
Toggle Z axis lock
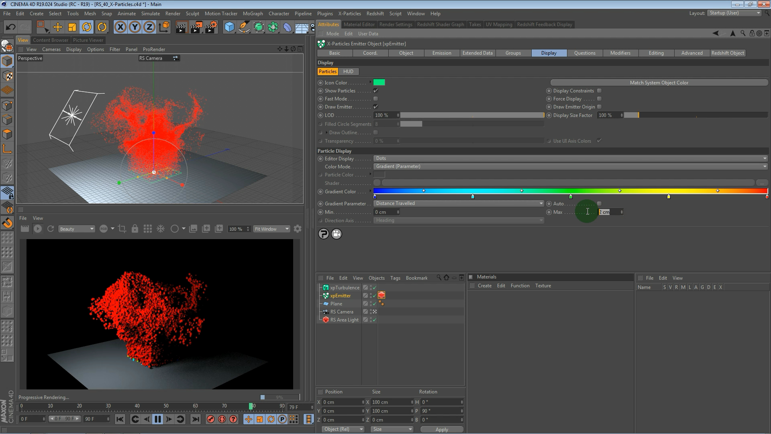click(149, 27)
